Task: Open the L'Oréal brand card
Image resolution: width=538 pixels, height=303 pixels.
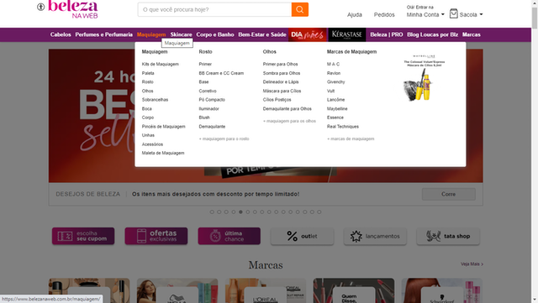Action: coord(266,290)
